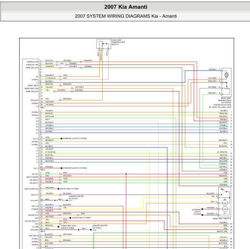Click 'INTERIOR LIGHTS SYSTEM' beside the ILL(+) GRN wire
Image resolution: width=250 pixels, height=249 pixels.
click(75, 138)
